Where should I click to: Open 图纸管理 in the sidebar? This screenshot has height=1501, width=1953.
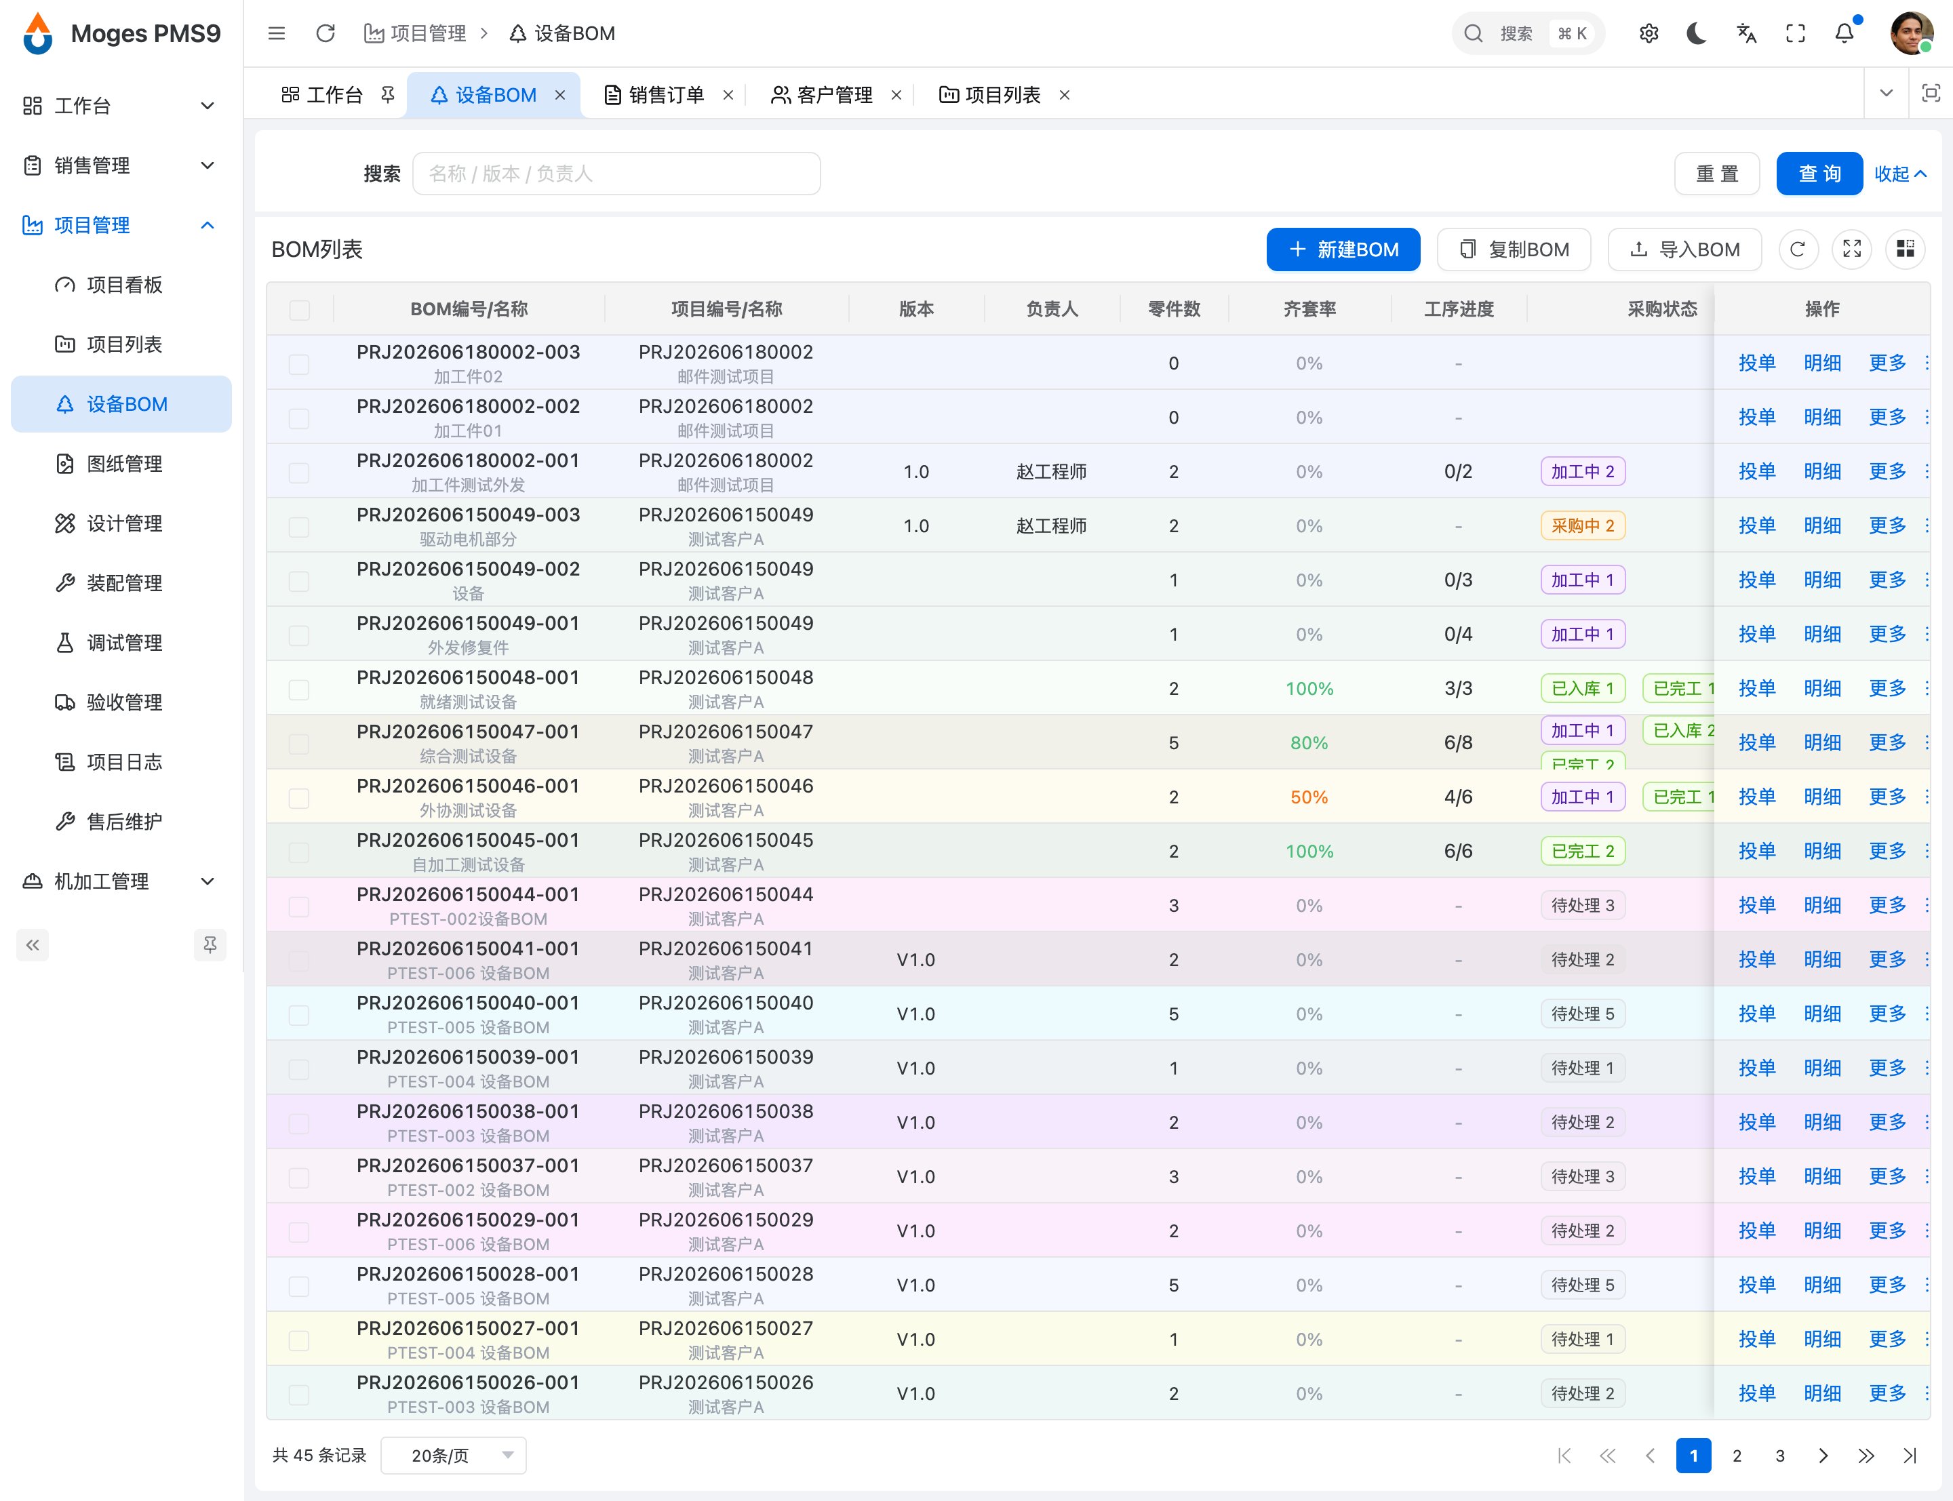(x=121, y=464)
